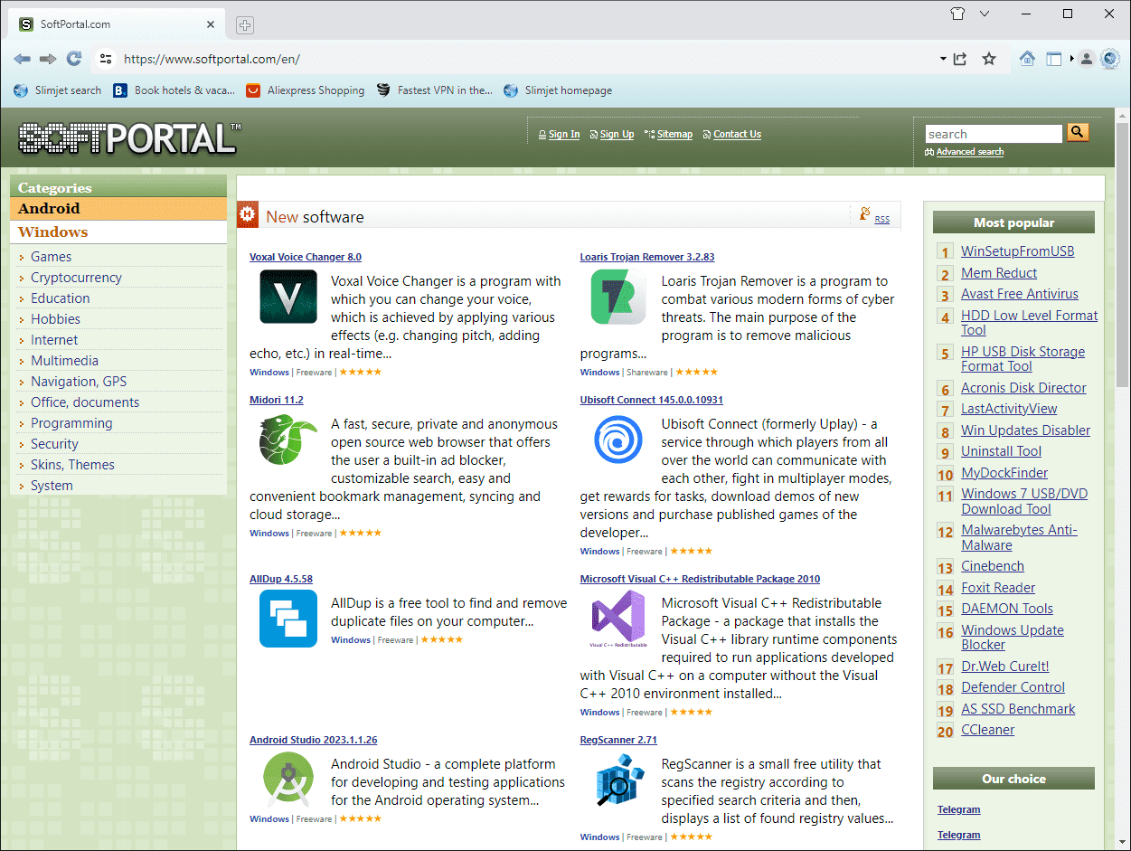Open the tab search chevron in title bar
Image resolution: width=1131 pixels, height=851 pixels.
tap(985, 14)
